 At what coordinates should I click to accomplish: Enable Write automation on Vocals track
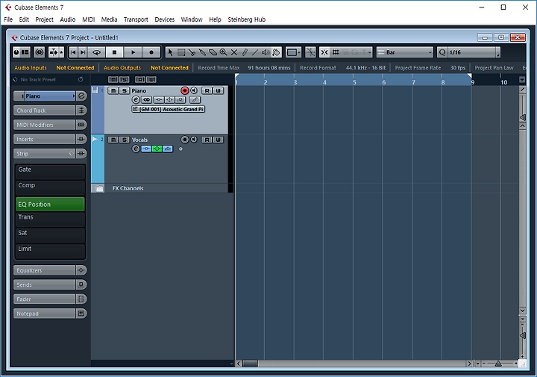pos(218,140)
